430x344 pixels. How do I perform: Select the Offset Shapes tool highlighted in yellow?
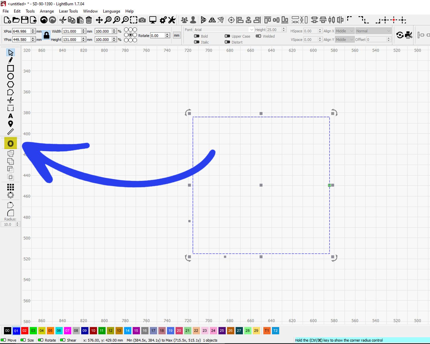(10, 143)
